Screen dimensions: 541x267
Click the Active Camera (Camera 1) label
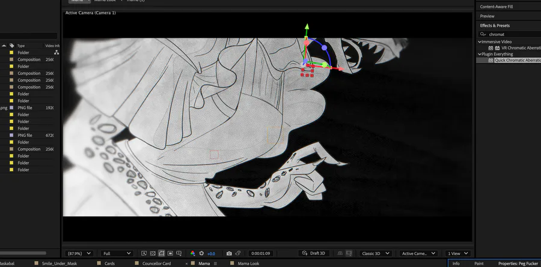coord(90,13)
